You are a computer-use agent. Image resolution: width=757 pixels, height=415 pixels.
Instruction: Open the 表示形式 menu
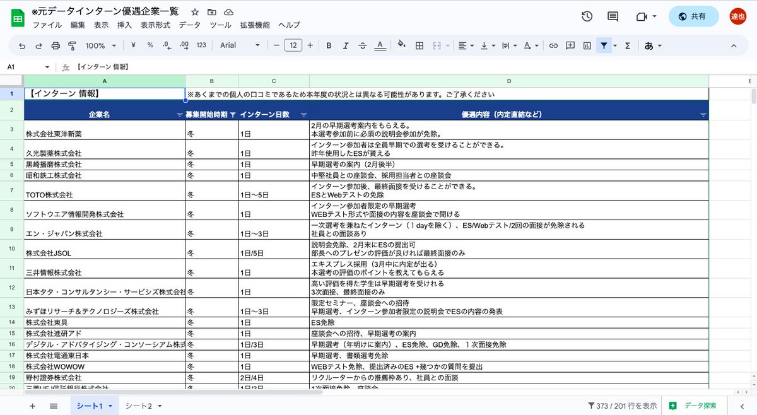pyautogui.click(x=155, y=25)
